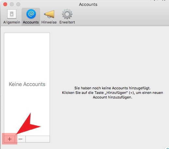Switch to the Allgemein tab label
Screen dimensions: 169x149
(x=12, y=22)
